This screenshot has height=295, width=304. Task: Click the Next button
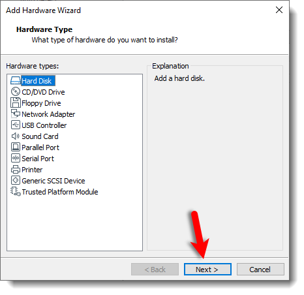pyautogui.click(x=207, y=270)
